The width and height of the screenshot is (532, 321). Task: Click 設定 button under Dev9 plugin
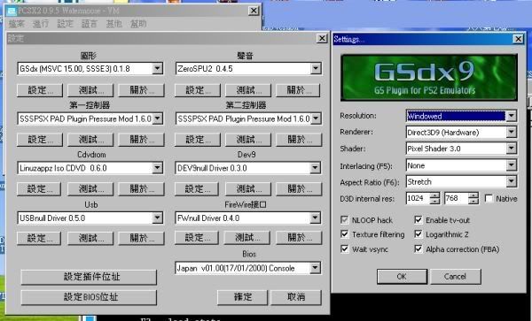click(x=197, y=188)
